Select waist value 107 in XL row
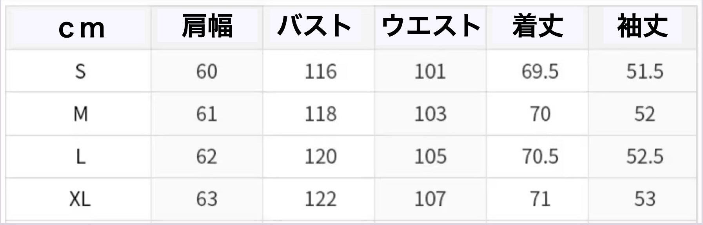The image size is (703, 225). click(430, 199)
